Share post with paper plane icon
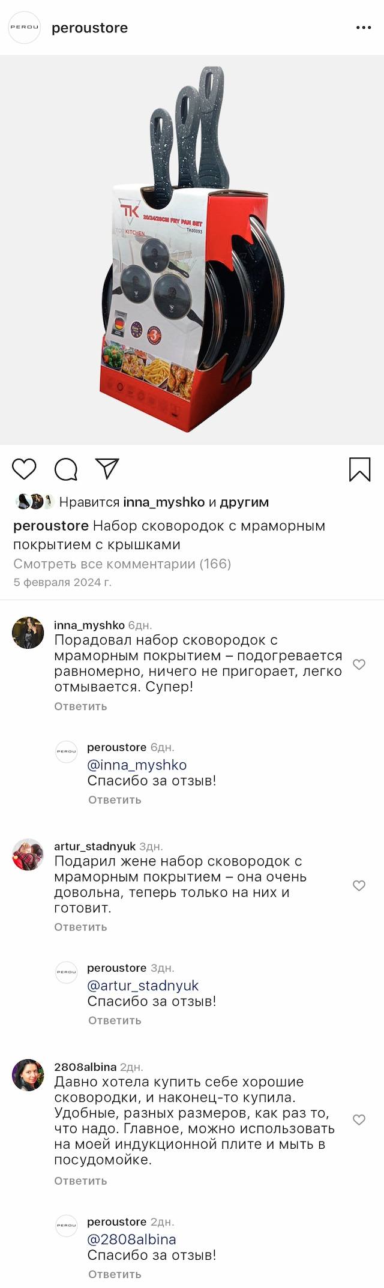 107,469
